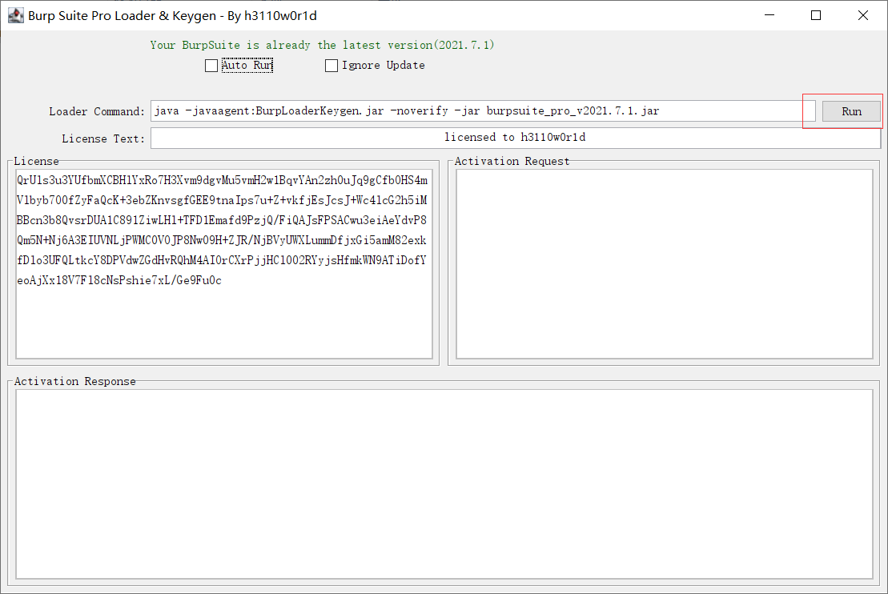This screenshot has height=594, width=888.
Task: Click the license line starting 'BBcn3b8QvsrDUA'
Action: coord(222,219)
